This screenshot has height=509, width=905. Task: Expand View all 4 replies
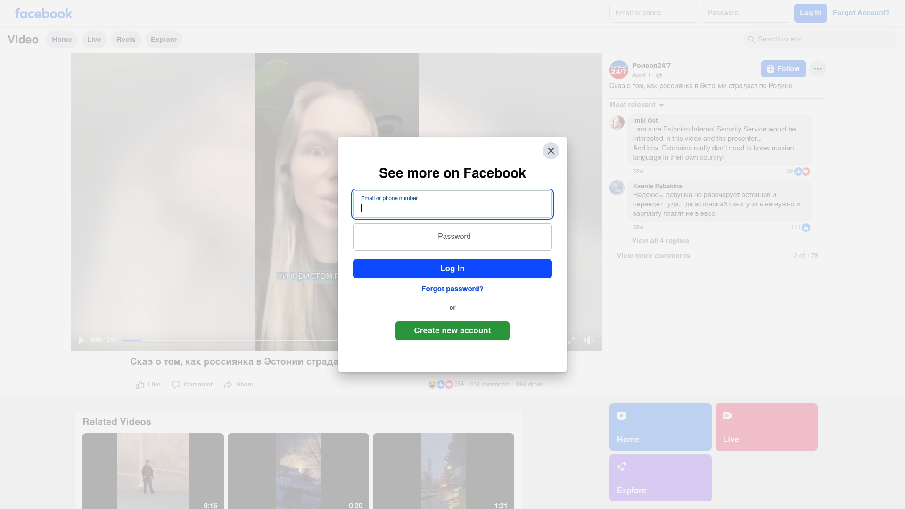coord(660,241)
